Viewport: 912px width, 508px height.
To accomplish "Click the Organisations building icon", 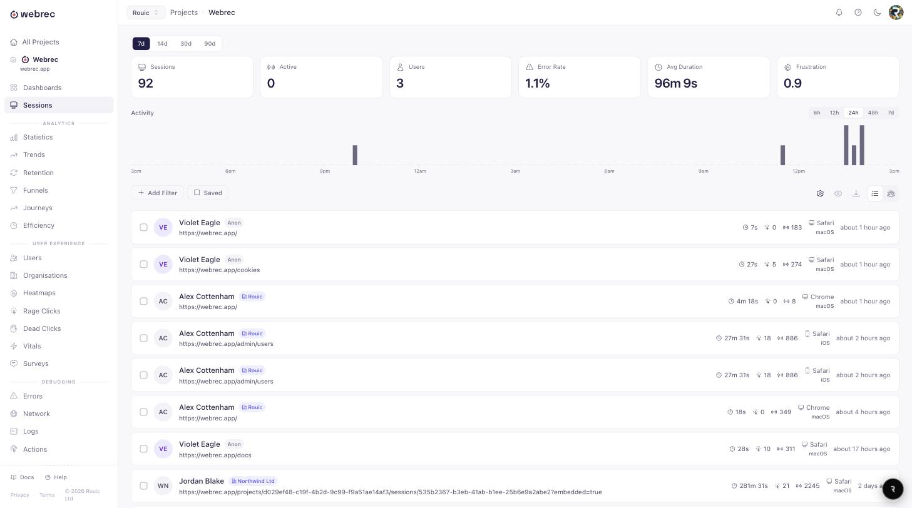I will tap(14, 275).
